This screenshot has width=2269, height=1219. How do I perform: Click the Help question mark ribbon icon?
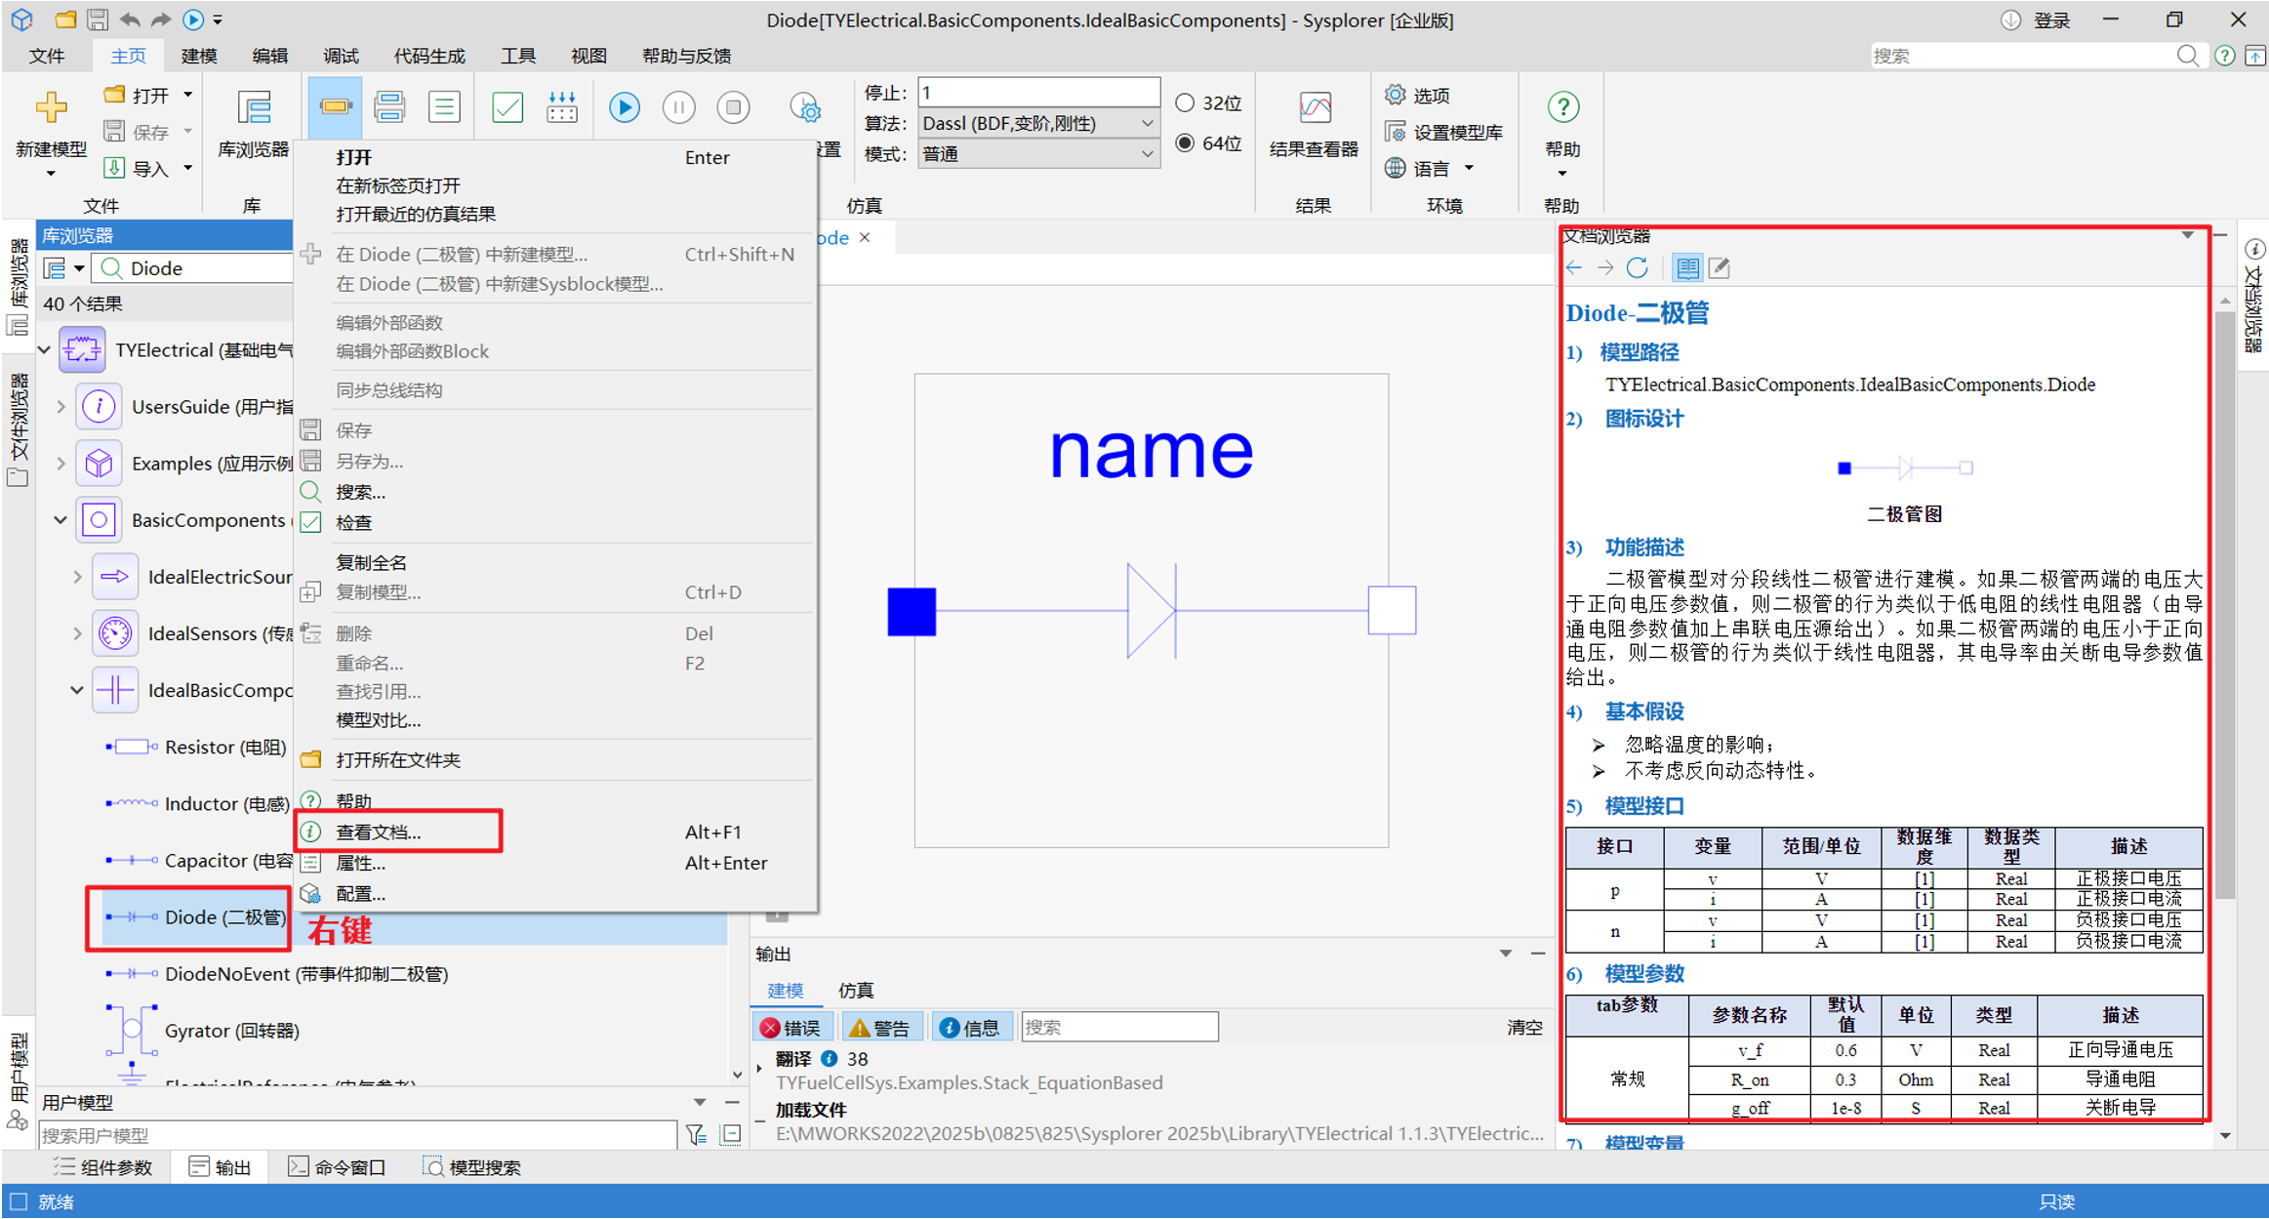click(x=1562, y=107)
